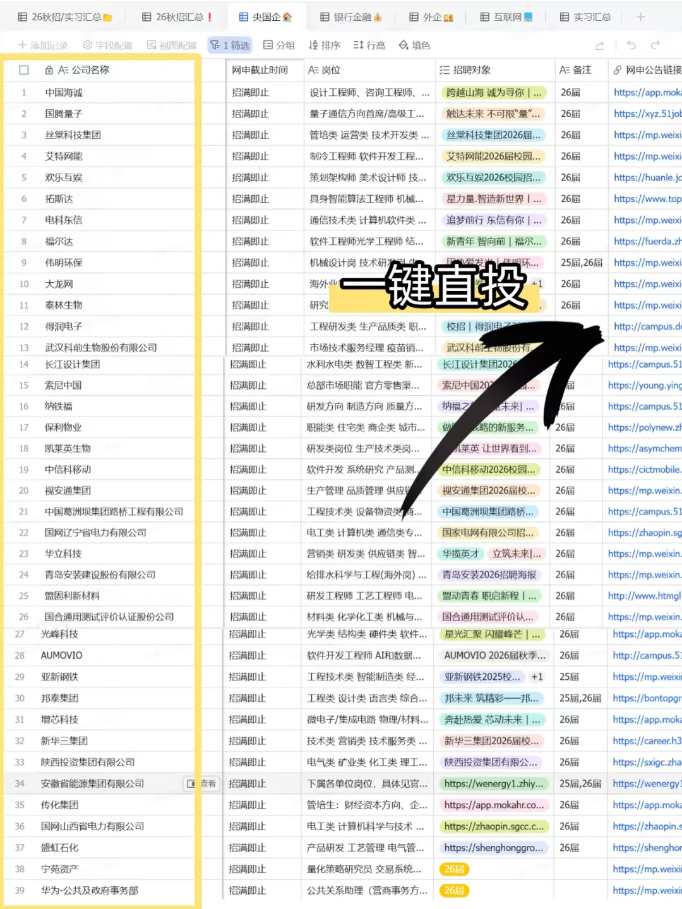Adjust 行高 row height
The height and width of the screenshot is (909, 682).
tap(369, 45)
